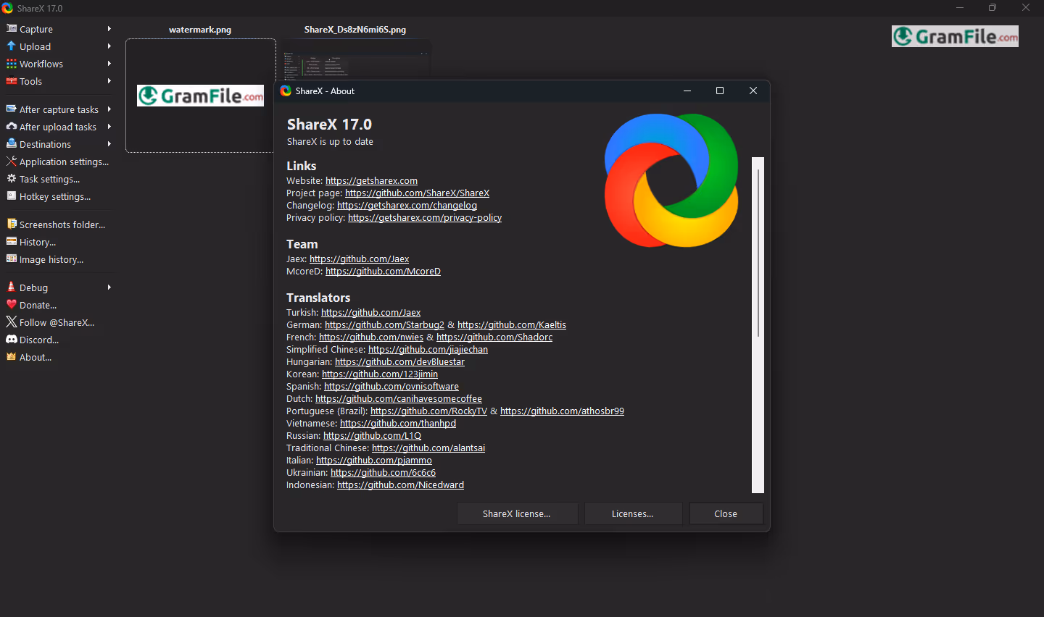Select the ShareX_Ds8zN6mi6S.png thumbnail

(355, 59)
